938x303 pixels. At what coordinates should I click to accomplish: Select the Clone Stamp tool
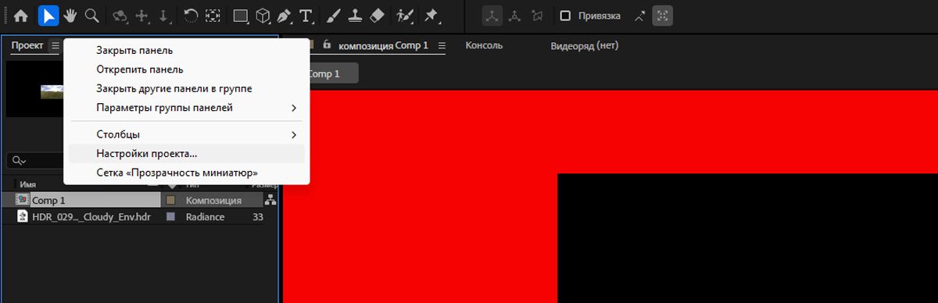pyautogui.click(x=355, y=15)
